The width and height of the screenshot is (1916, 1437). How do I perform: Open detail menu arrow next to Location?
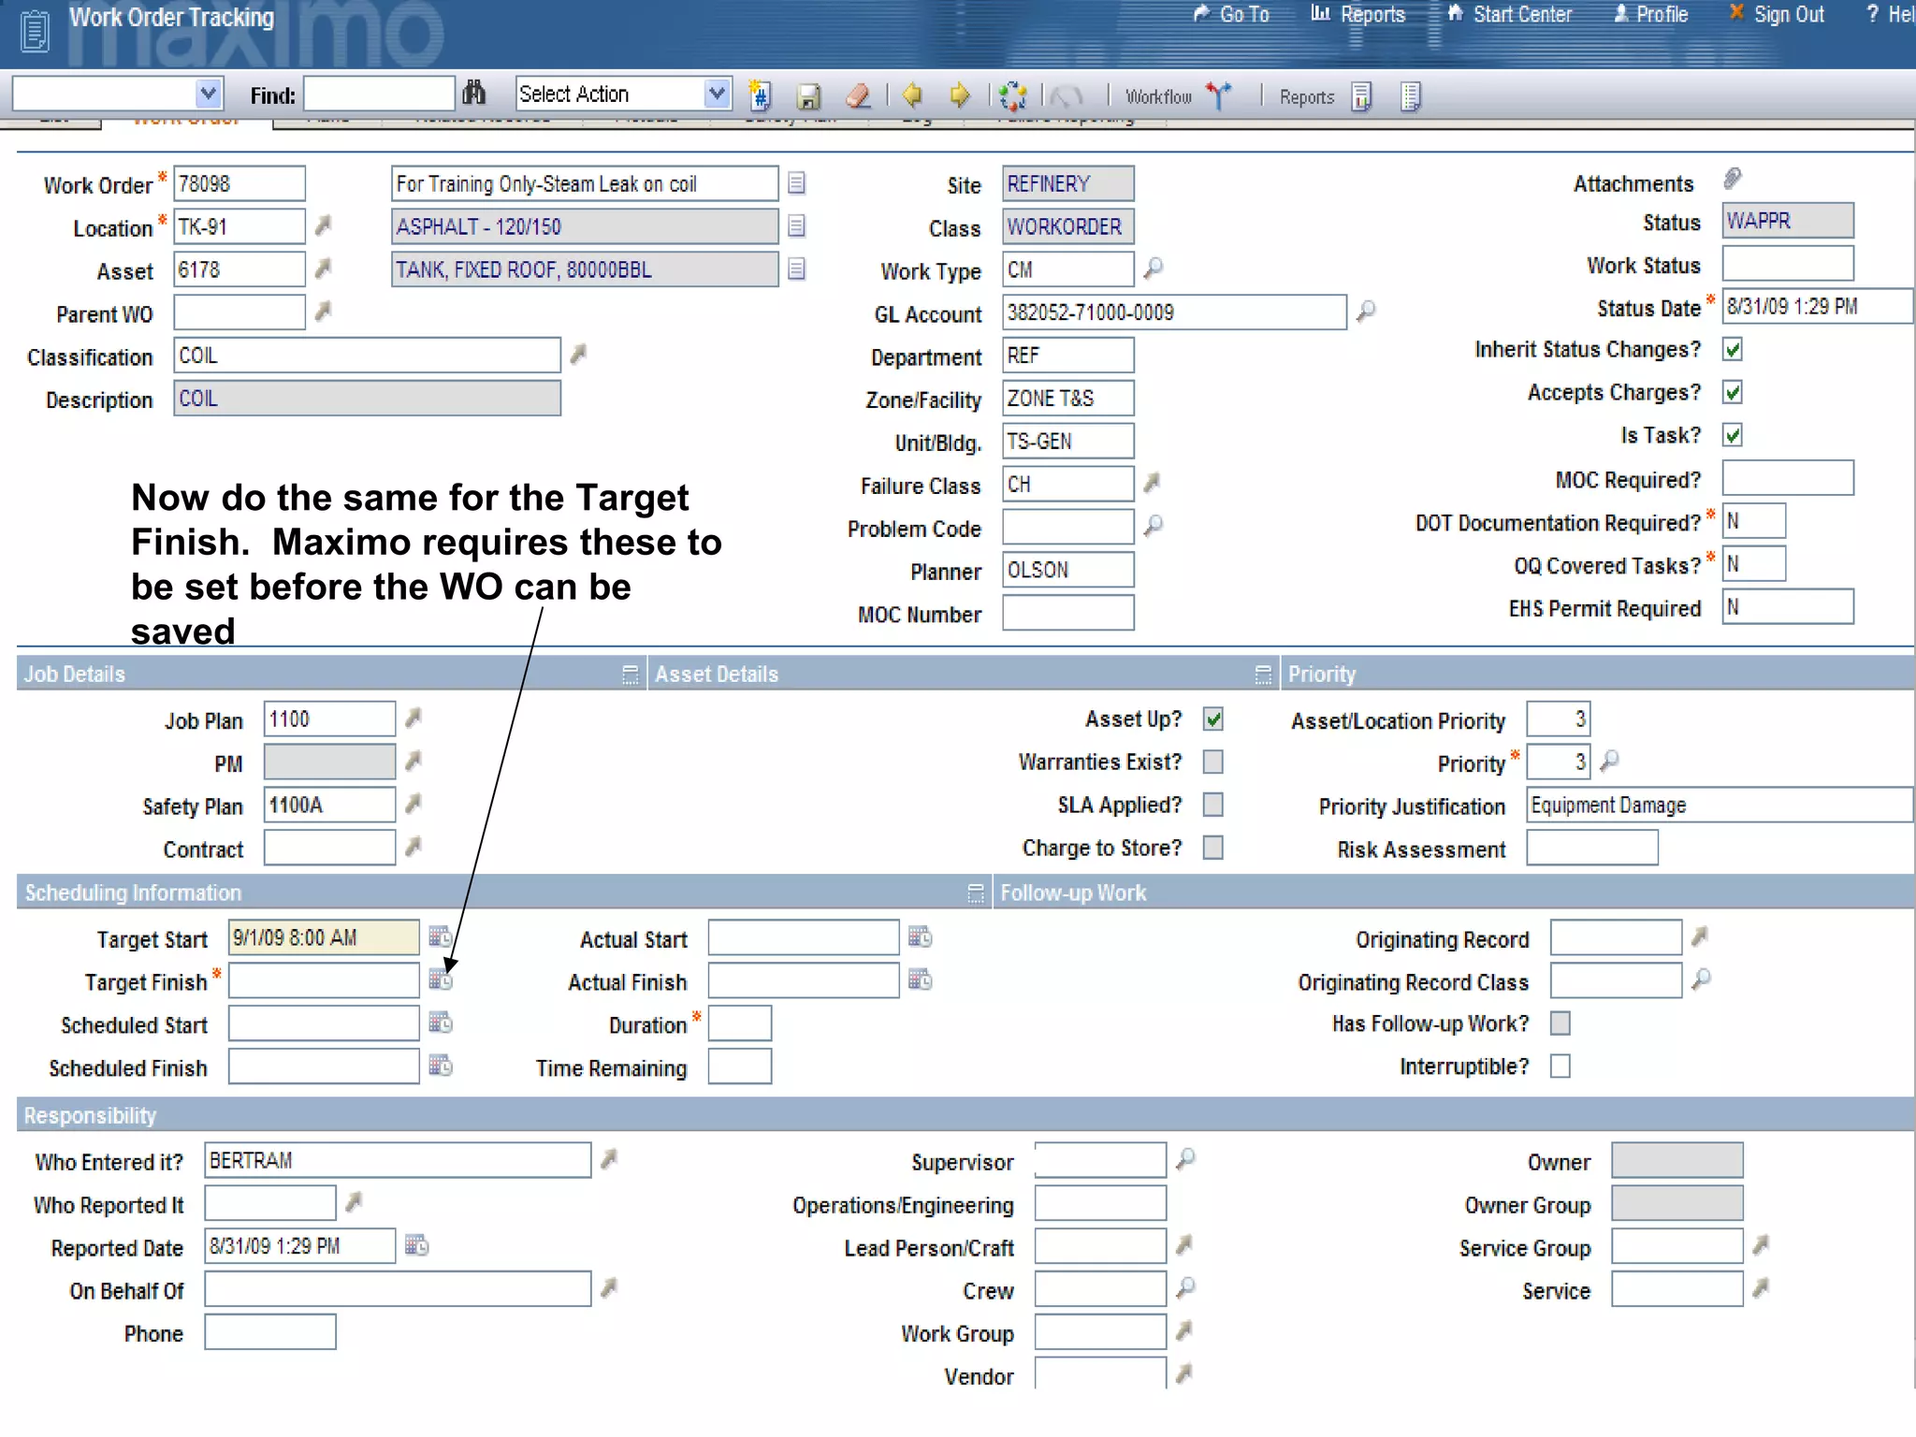tap(324, 225)
